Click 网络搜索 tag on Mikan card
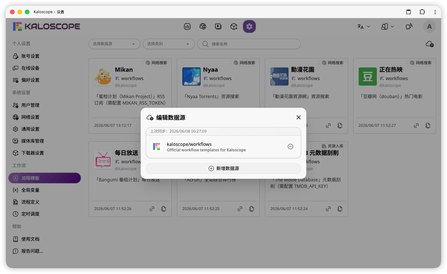The image size is (447, 274). 157,63
